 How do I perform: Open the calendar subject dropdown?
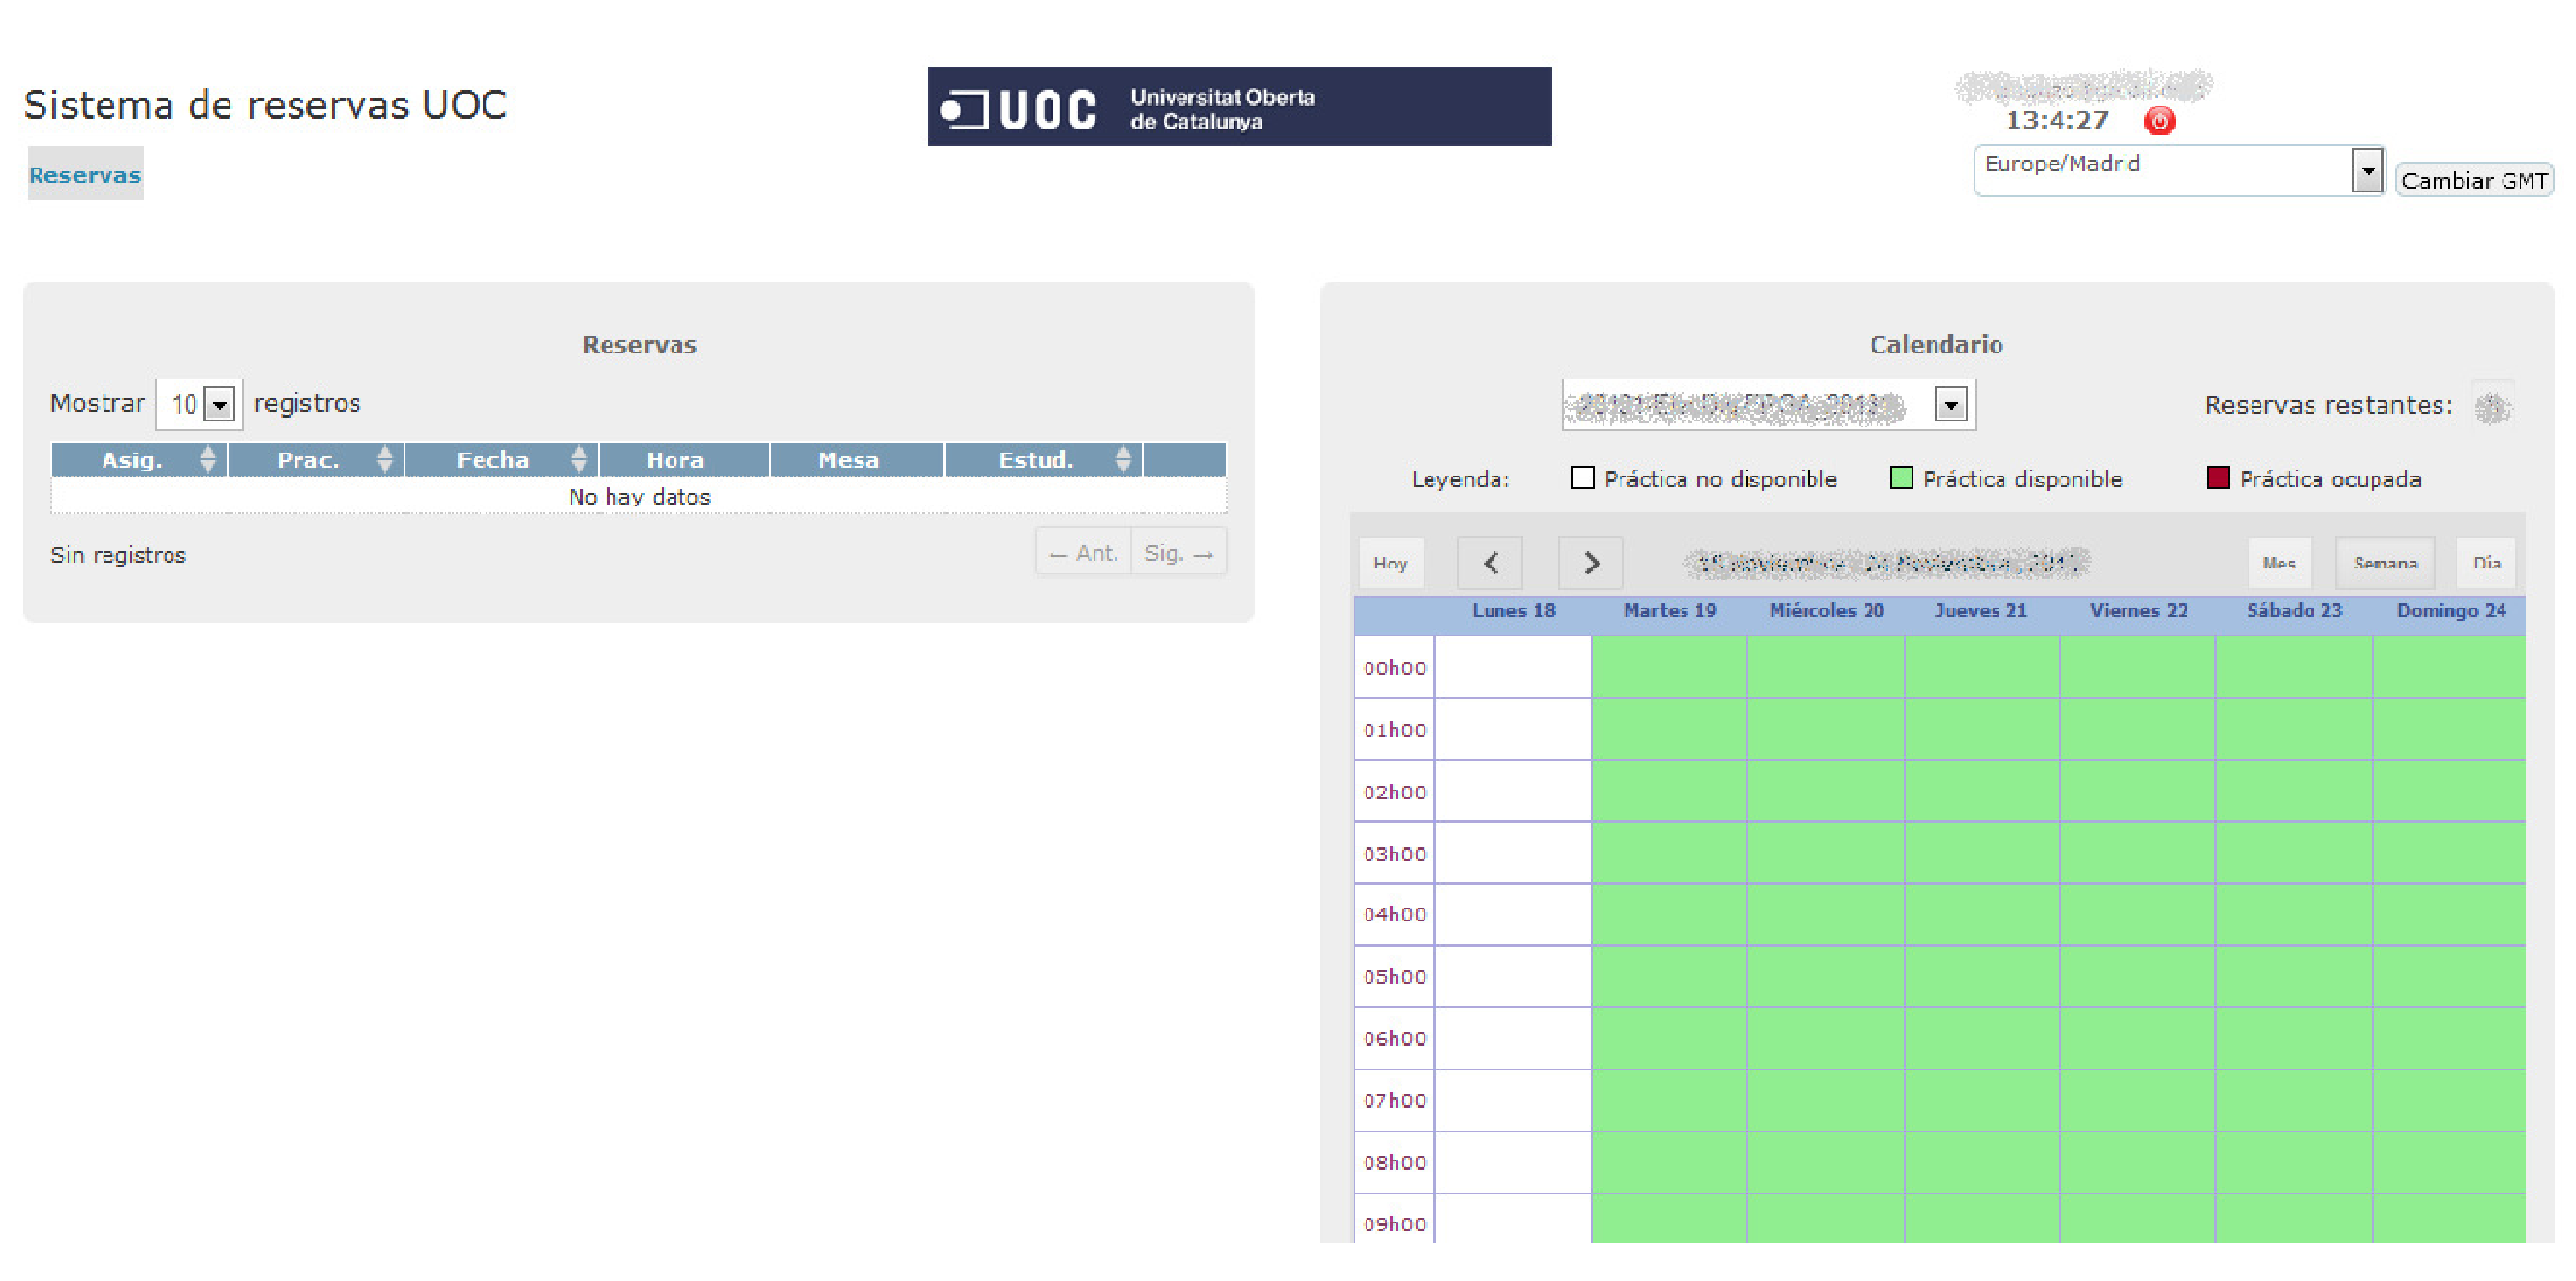coord(1950,404)
